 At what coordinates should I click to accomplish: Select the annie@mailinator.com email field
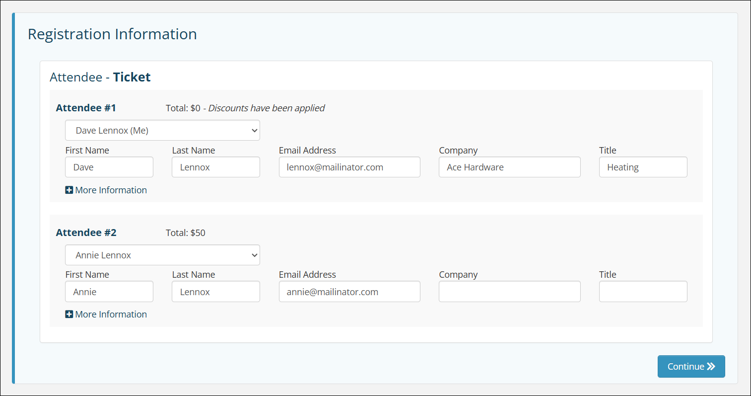coord(349,292)
